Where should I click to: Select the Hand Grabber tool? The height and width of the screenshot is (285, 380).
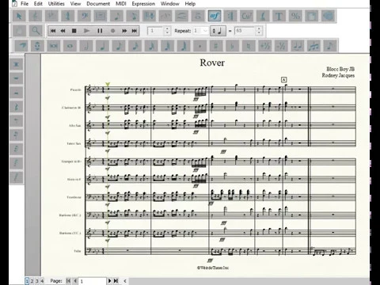[x=19, y=31]
